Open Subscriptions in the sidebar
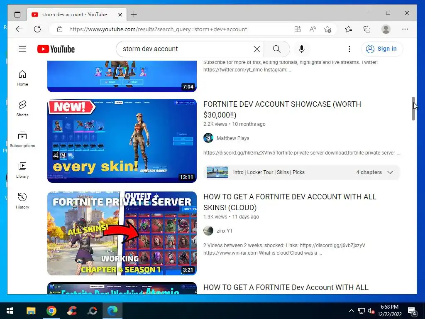 pos(22,140)
